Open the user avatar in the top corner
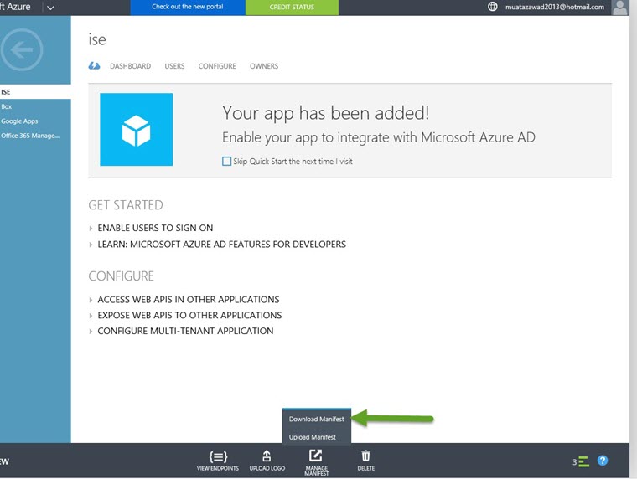 coord(619,8)
